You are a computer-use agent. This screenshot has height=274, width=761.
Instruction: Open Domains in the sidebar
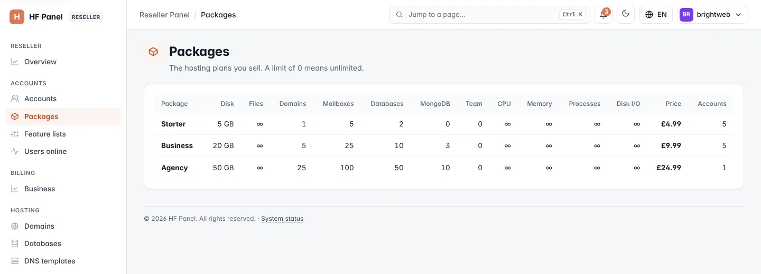point(63,226)
